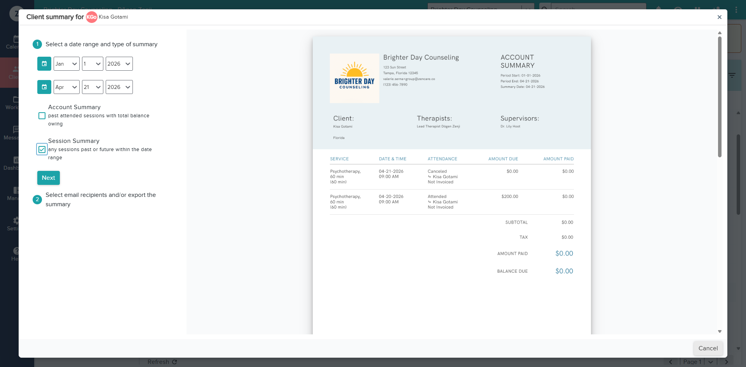The image size is (746, 367).
Task: Click the SUBTOTAL $0.00 value
Action: (567, 223)
